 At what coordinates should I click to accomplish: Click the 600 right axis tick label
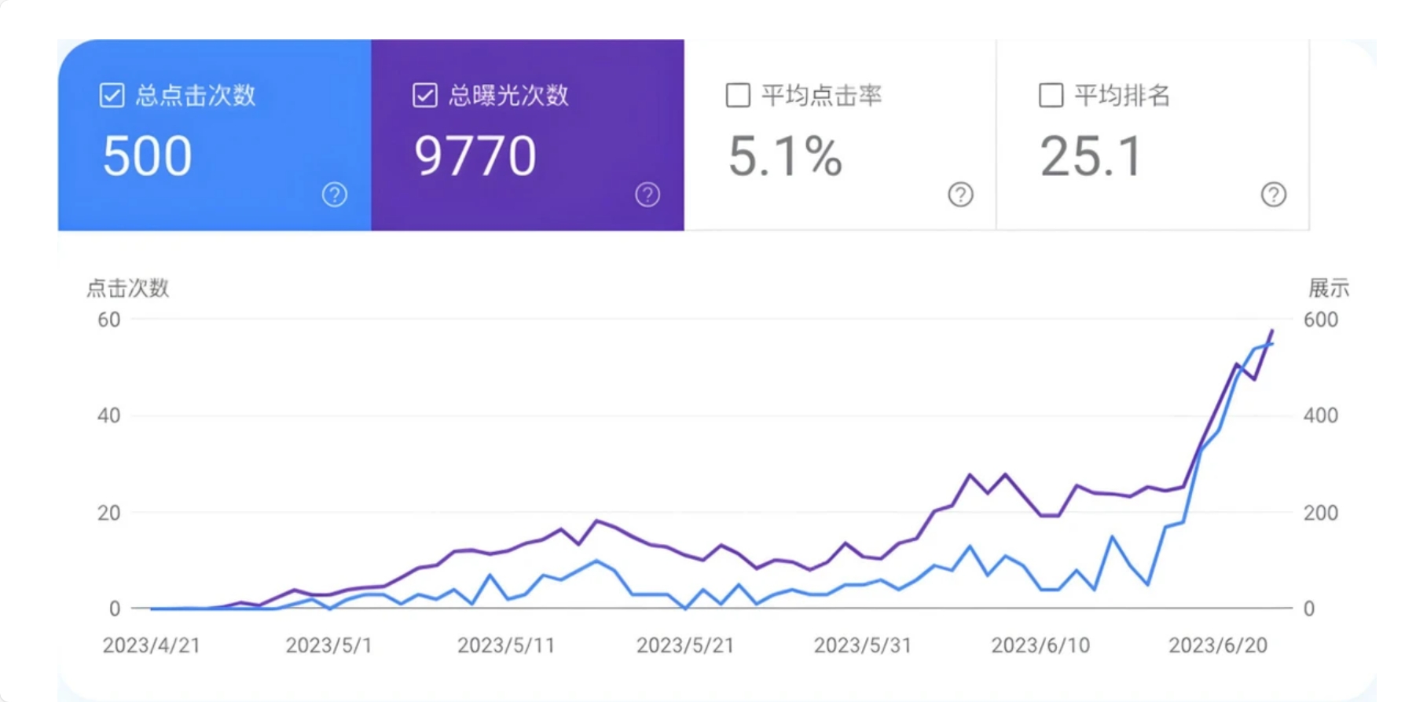coord(1320,320)
